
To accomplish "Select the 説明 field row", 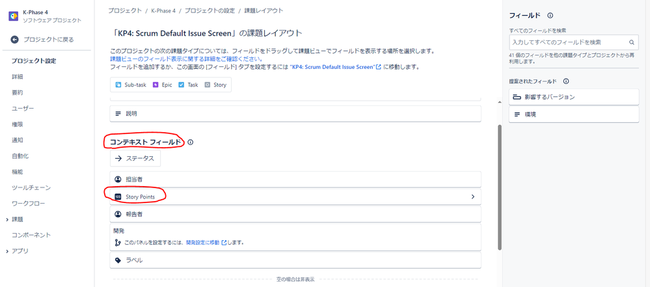I will pyautogui.click(x=295, y=113).
